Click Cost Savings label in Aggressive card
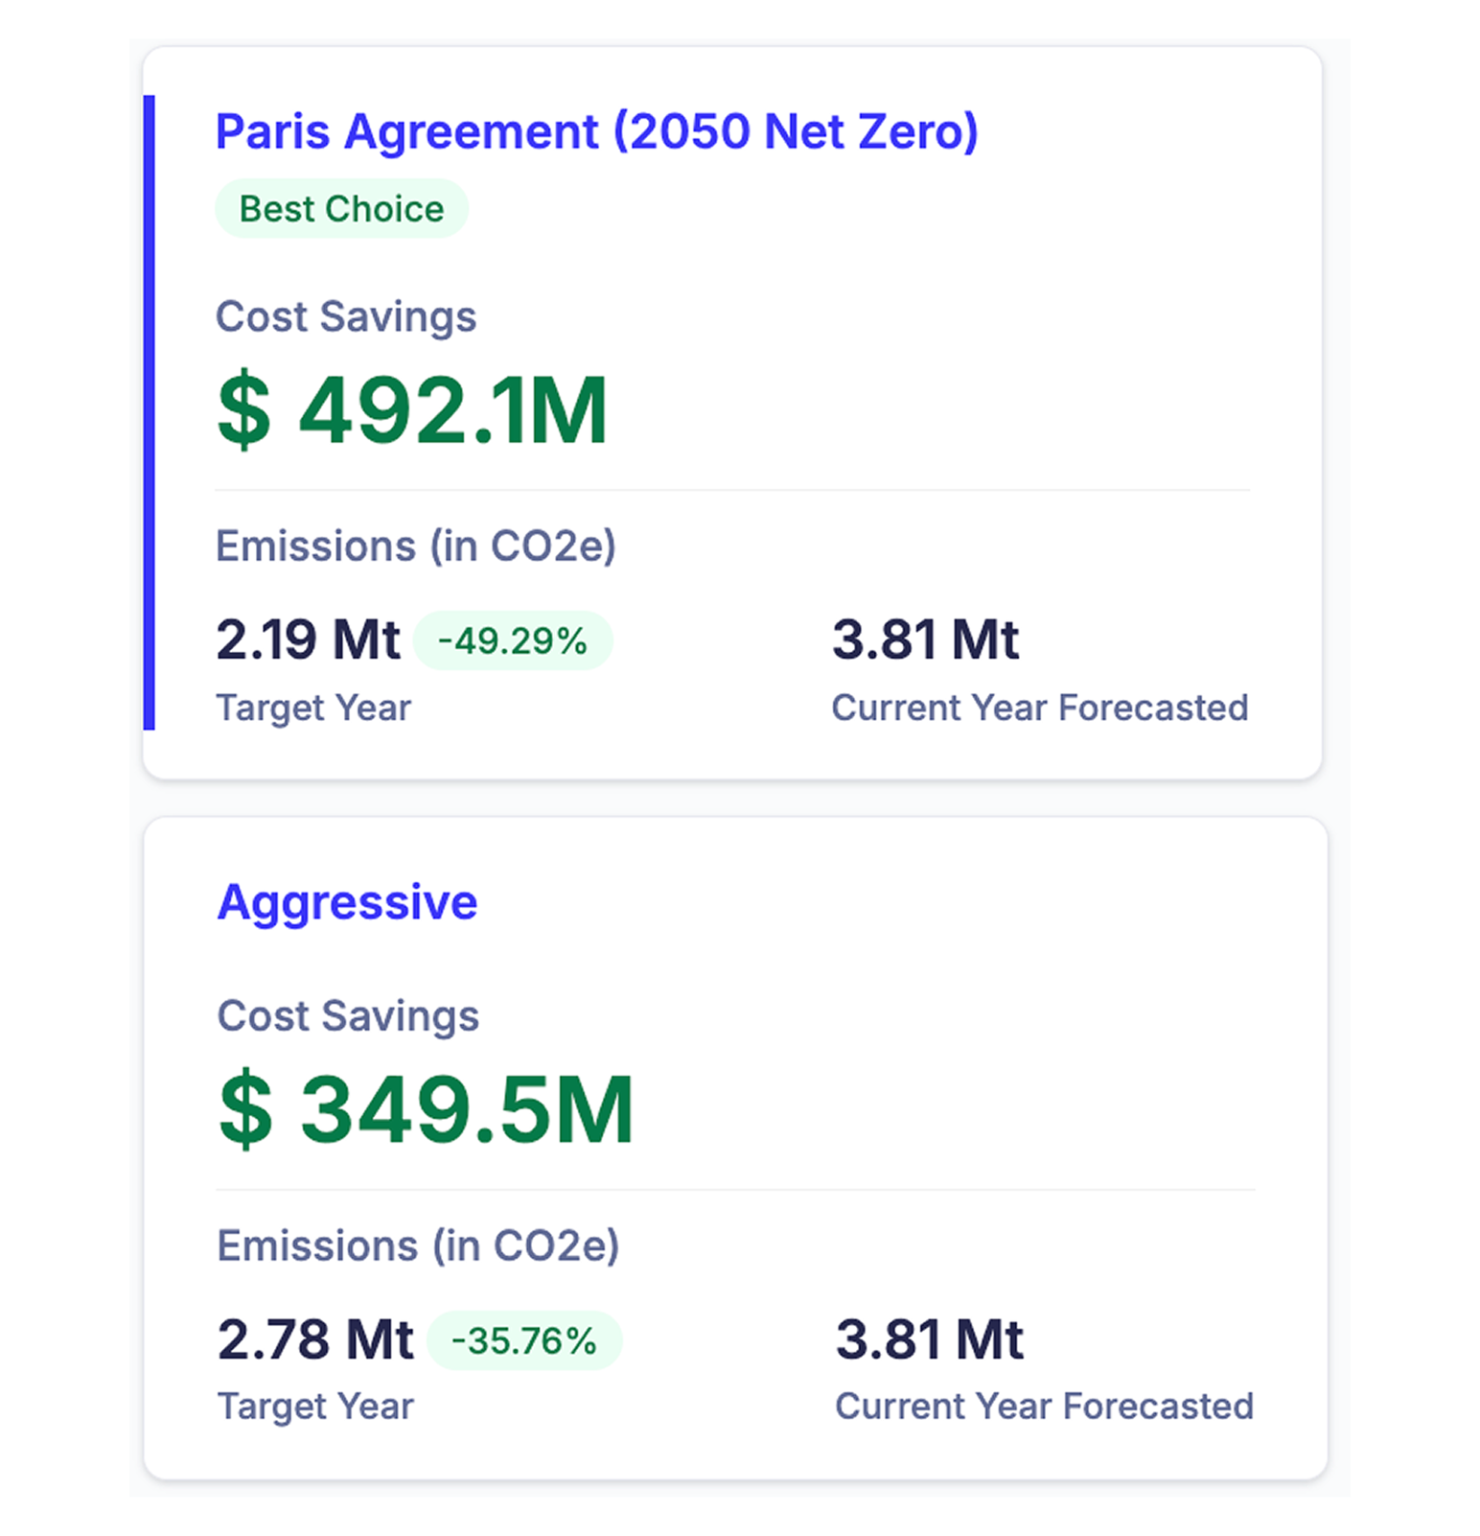 coord(348,1015)
